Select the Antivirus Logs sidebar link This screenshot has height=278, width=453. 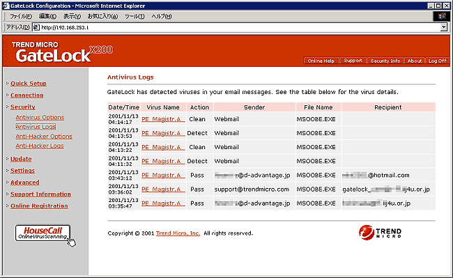(36, 127)
